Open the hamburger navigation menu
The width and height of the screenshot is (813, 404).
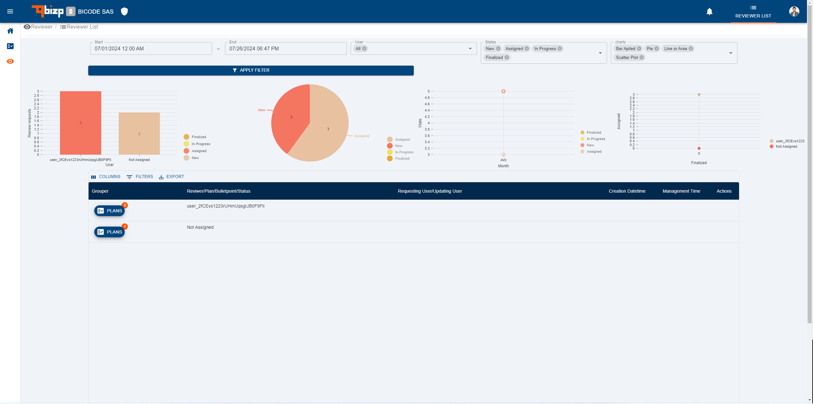pos(10,11)
